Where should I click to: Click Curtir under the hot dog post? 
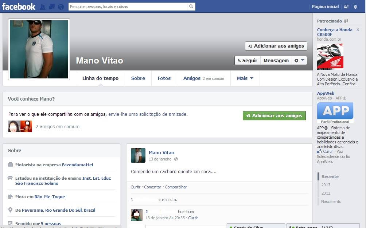coord(135,187)
